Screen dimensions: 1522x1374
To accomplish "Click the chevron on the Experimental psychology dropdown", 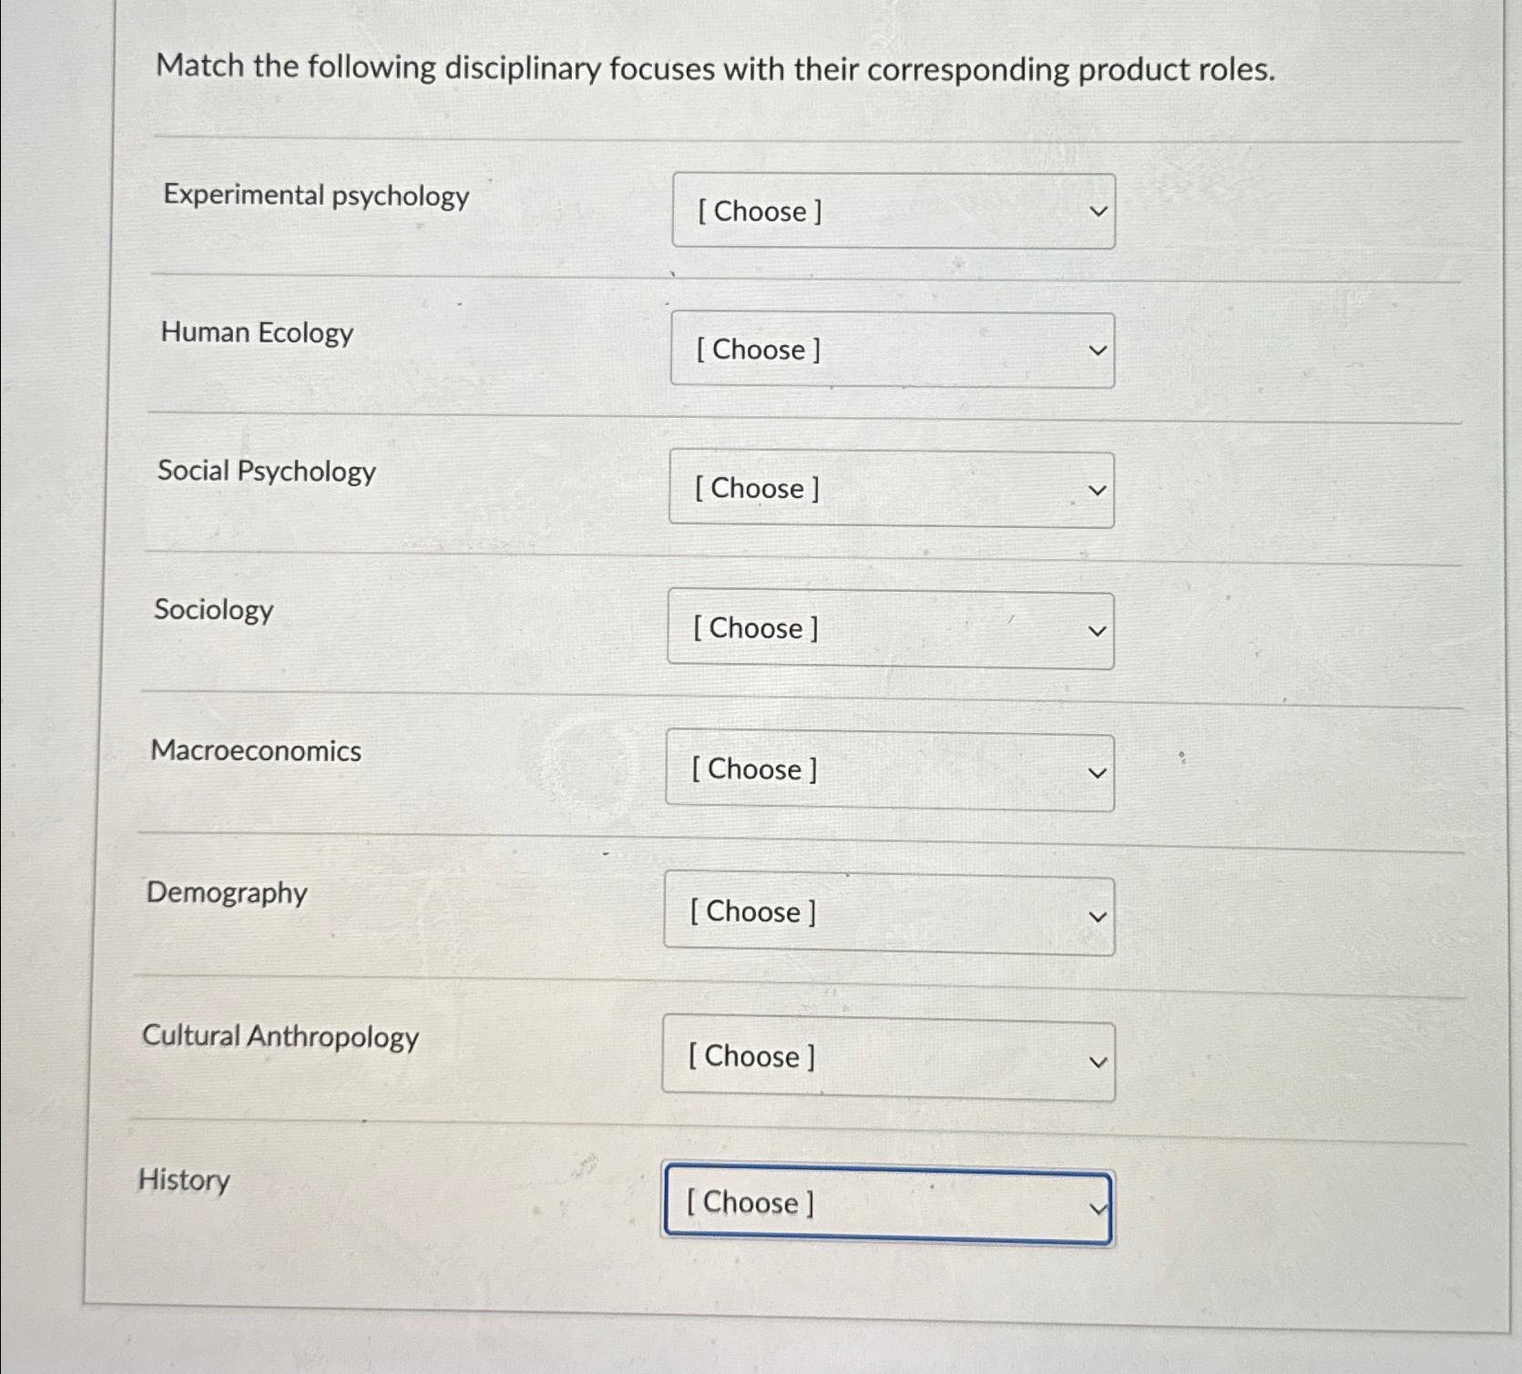I will (1098, 211).
